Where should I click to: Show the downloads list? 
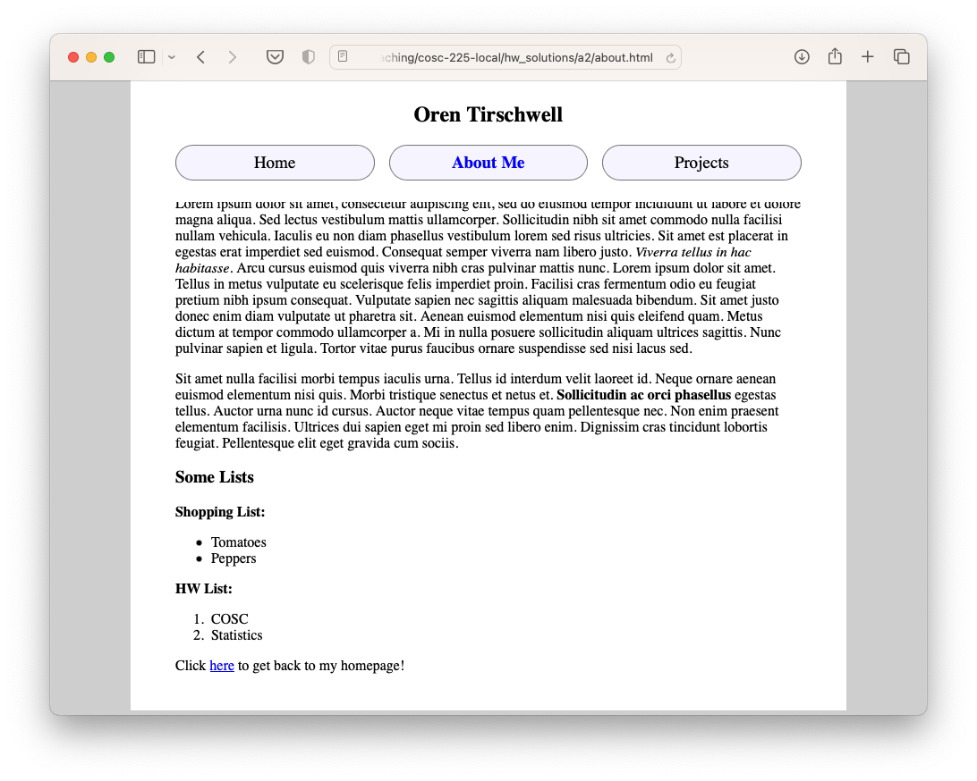click(802, 57)
